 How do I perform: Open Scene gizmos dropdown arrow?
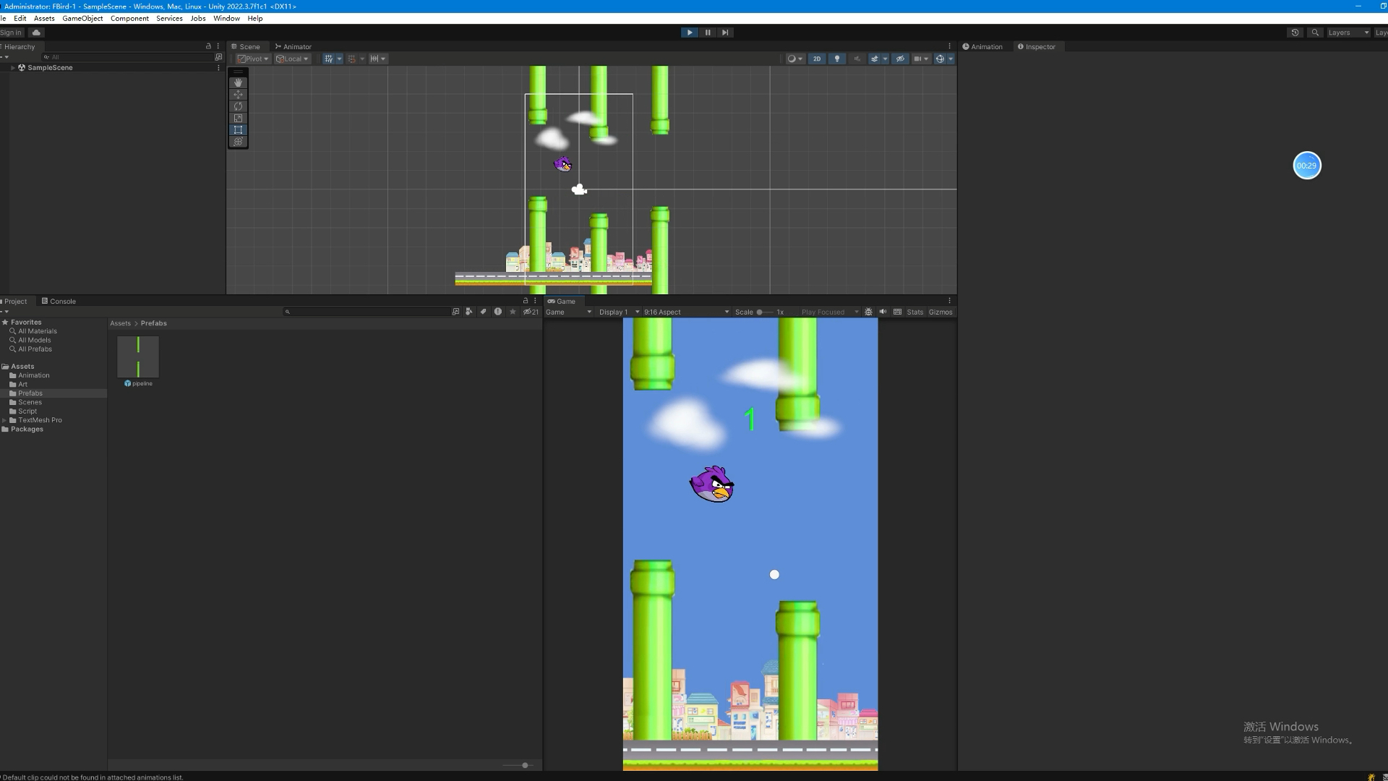coord(951,59)
